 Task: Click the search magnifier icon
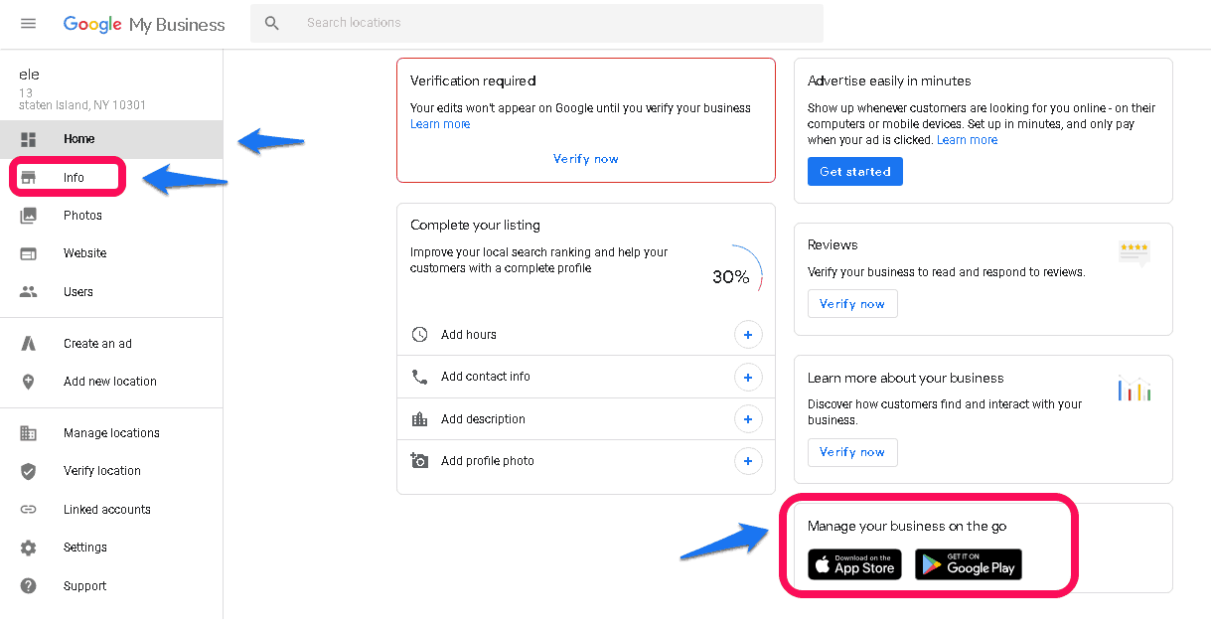(272, 23)
